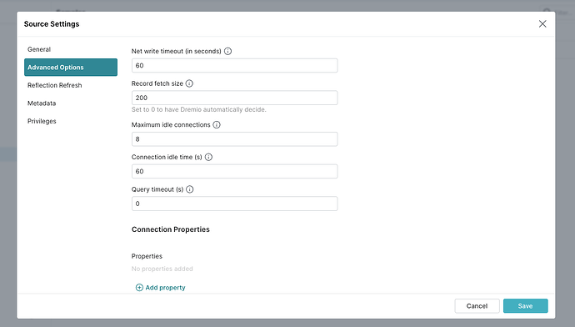Show Query timeout info tooltip
The image size is (575, 327).
click(x=190, y=189)
